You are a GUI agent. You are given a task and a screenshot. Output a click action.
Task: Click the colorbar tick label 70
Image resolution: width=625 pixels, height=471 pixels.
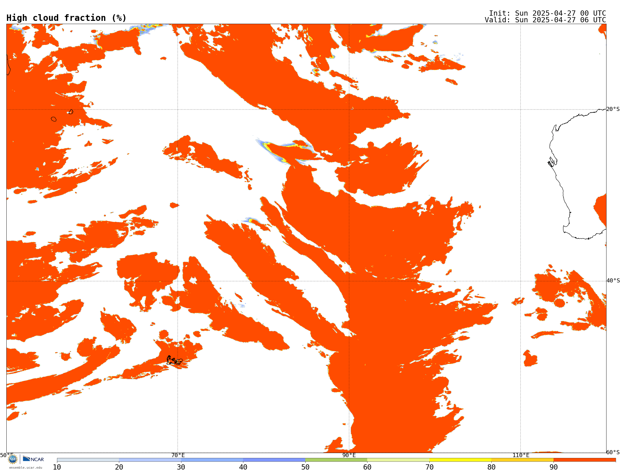click(429, 467)
